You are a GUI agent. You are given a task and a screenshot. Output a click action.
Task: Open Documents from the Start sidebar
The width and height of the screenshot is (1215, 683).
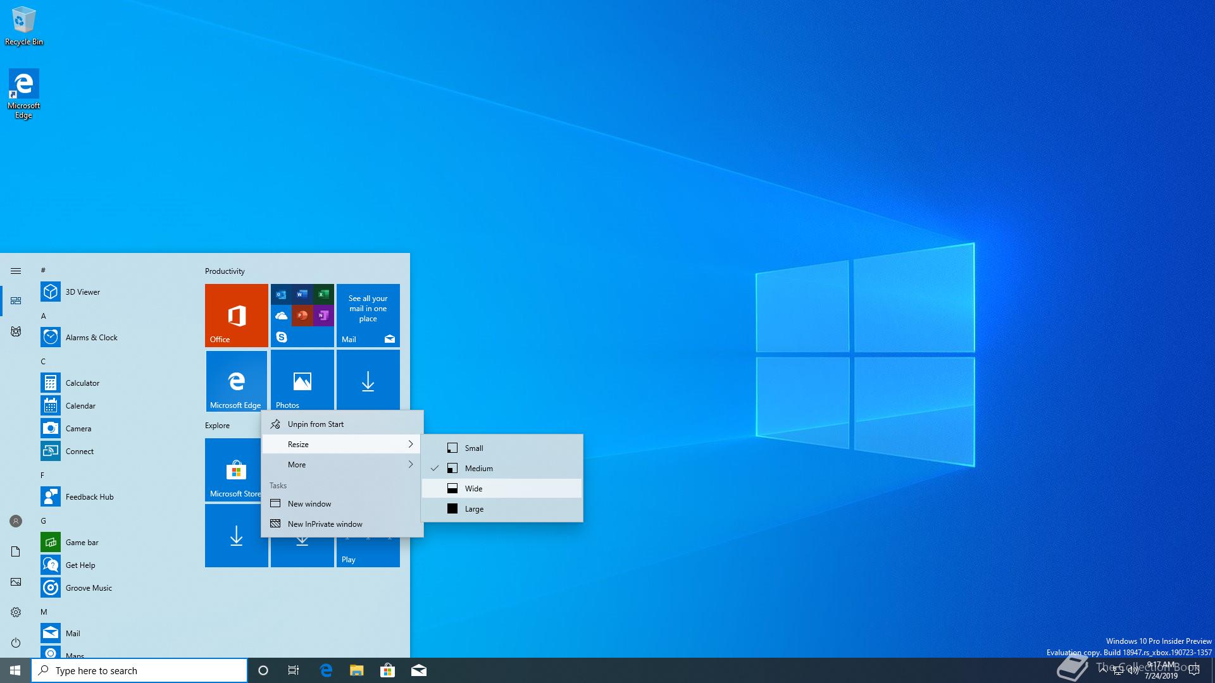(16, 551)
